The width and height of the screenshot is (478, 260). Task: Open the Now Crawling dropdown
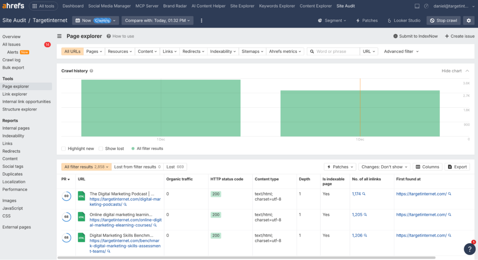coord(95,20)
